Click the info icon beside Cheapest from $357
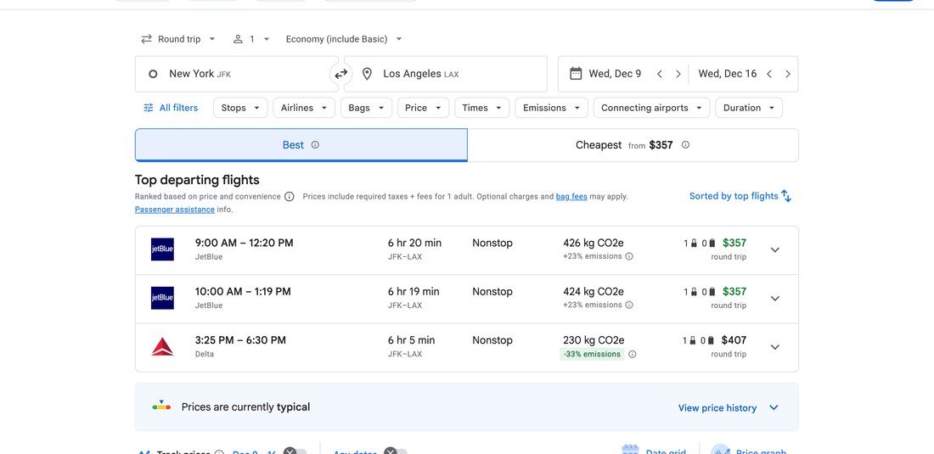 point(685,144)
